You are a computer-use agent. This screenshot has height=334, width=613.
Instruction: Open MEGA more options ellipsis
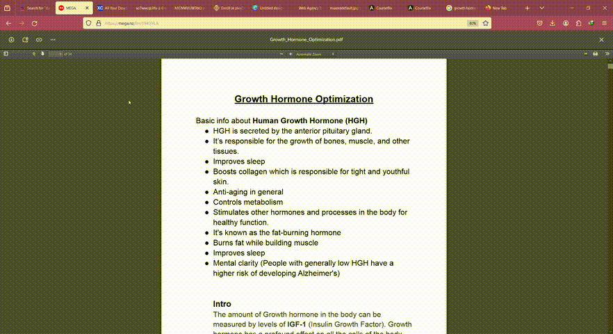(x=53, y=40)
